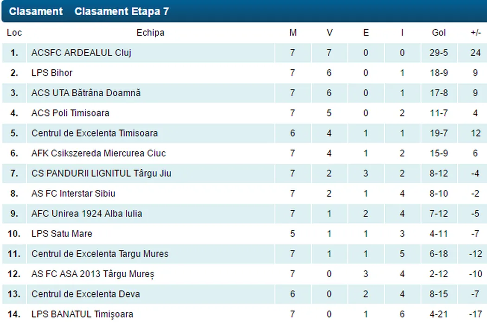Screen dimensions: 487x324
Task: Open AFC Unirea 1924 Alba Iulia
Action: (87, 214)
